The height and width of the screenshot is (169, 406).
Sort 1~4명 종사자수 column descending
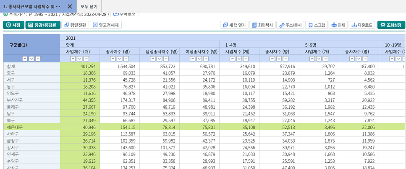[279, 59]
